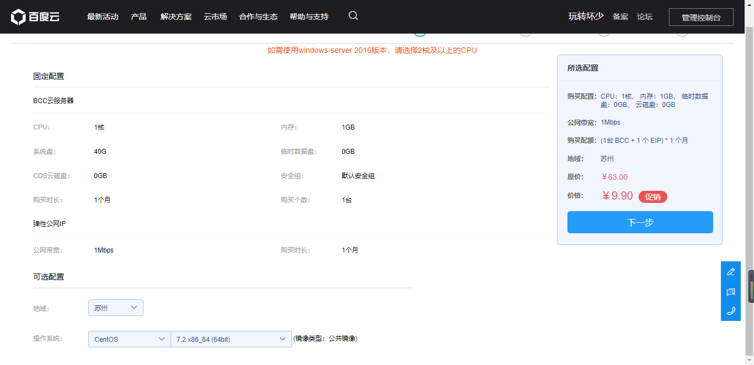Open 最新活动 menu

(103, 17)
